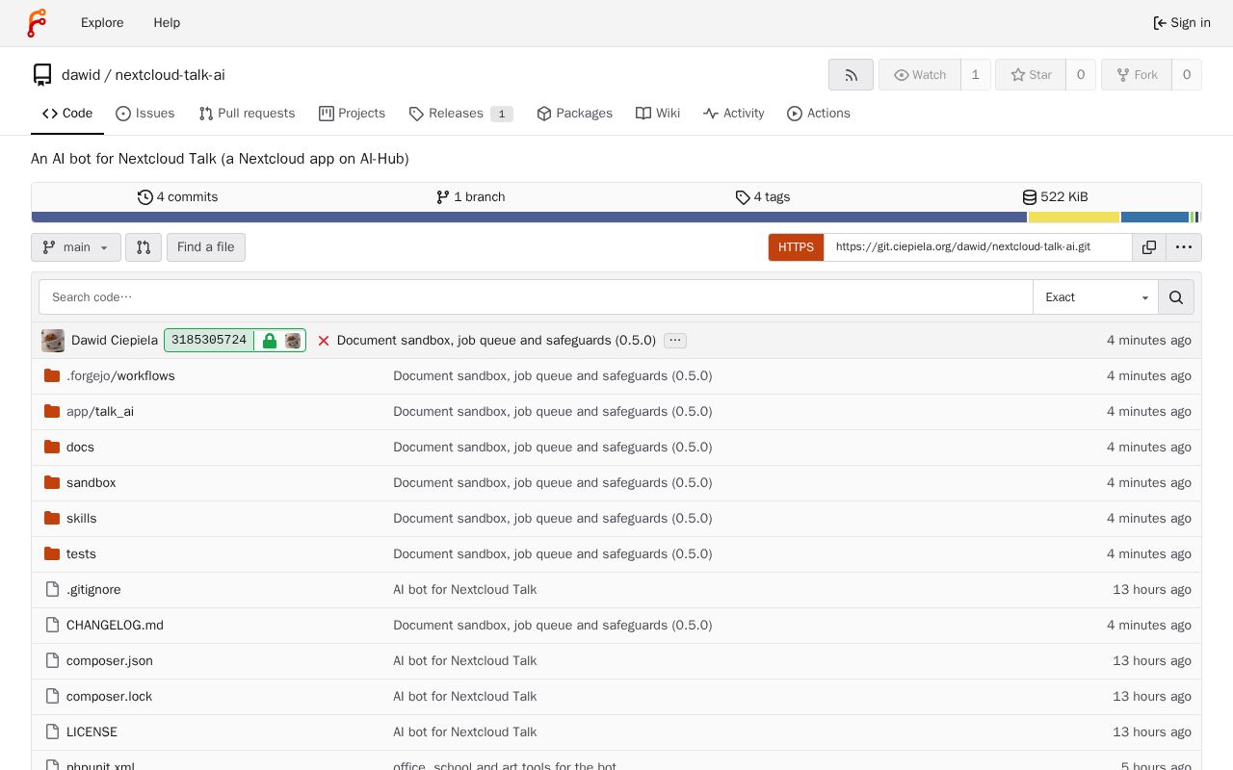Open the Exact search mode dropdown
1233x770 pixels.
click(1096, 297)
